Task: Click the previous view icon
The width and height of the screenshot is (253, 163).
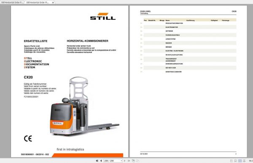Action: click(x=133, y=161)
